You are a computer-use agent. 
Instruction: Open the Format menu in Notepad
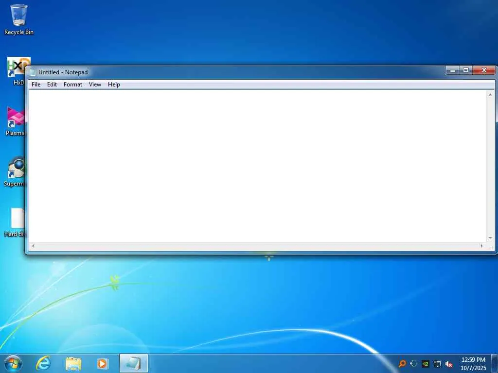click(x=73, y=85)
